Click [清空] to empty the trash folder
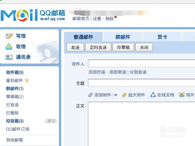 point(51,121)
